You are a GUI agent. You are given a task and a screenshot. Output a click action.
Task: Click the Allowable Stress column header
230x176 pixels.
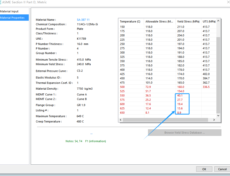pos(160,21)
